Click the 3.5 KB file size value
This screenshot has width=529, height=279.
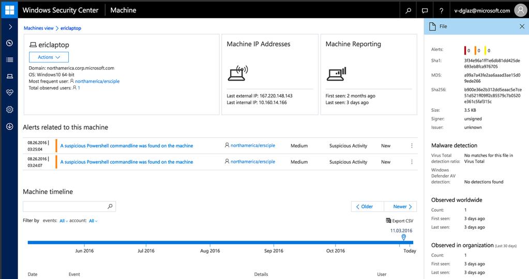coord(470,110)
